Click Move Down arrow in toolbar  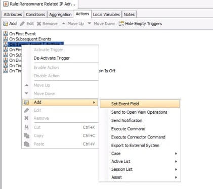(x=90, y=23)
